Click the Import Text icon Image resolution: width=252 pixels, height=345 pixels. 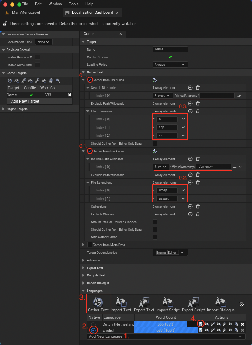pos(121,302)
